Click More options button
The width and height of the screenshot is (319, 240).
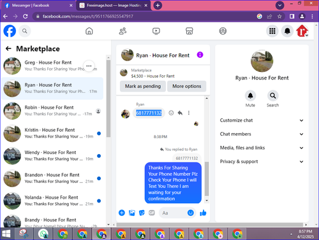pos(187,86)
